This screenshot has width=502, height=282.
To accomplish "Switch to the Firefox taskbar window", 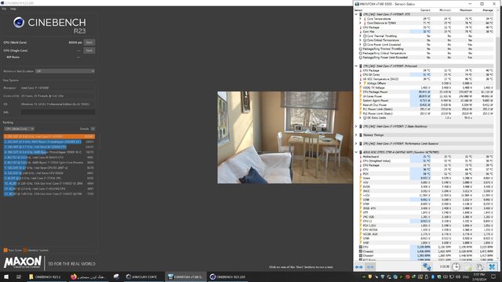I will 88,277.
